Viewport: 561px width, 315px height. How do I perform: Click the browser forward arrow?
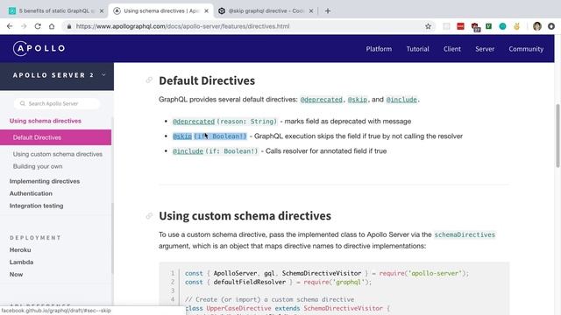24,26
